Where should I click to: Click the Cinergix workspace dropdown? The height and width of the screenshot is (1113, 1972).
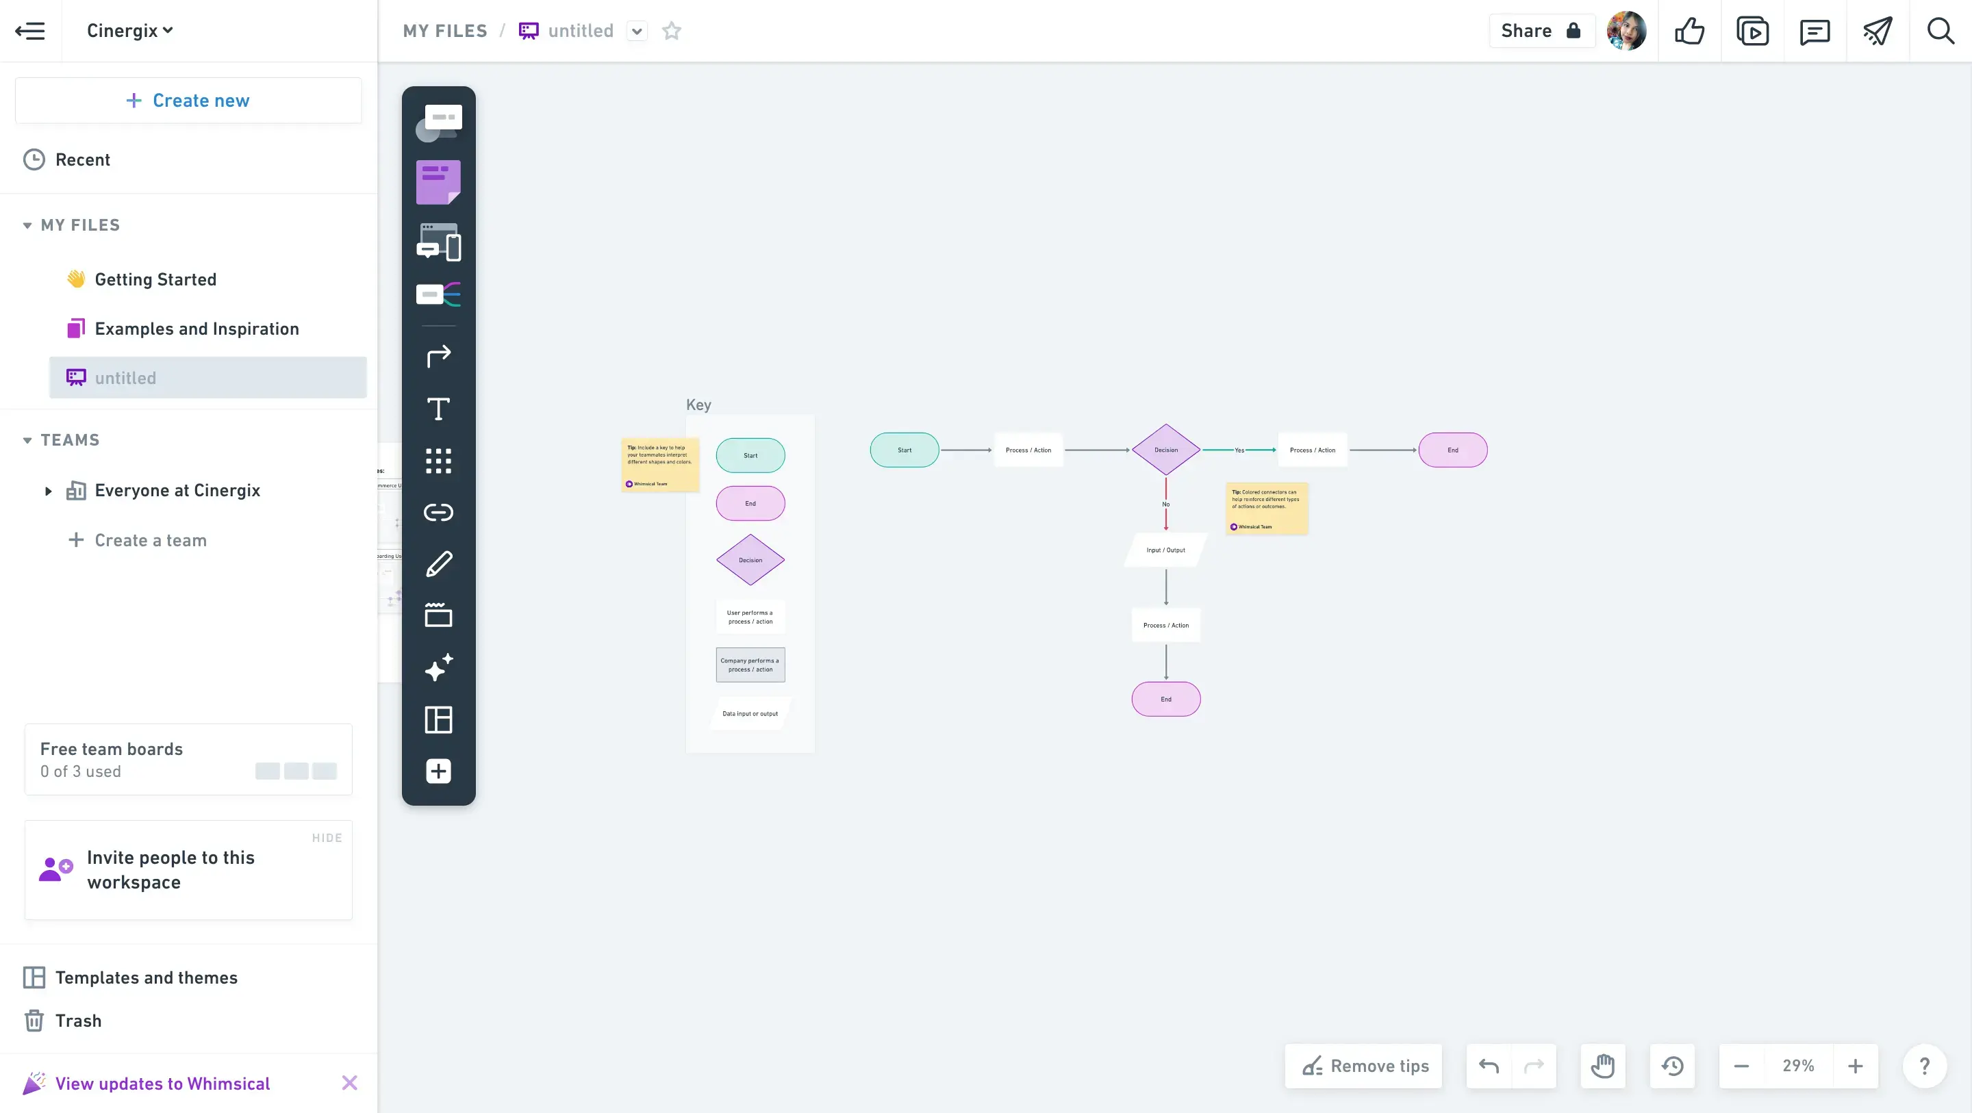pyautogui.click(x=130, y=30)
